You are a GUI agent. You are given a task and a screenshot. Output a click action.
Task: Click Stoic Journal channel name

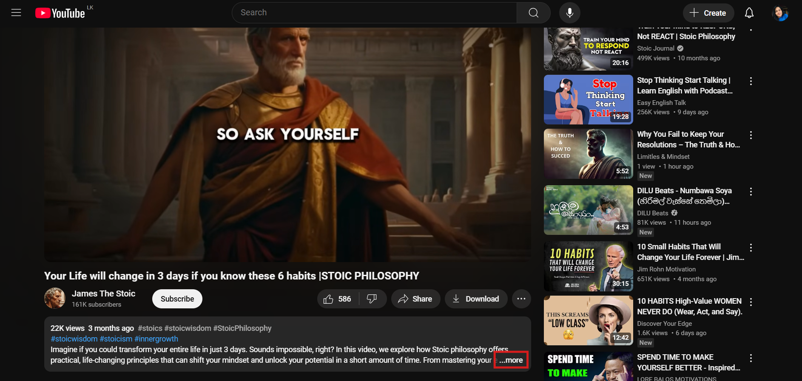tap(656, 48)
